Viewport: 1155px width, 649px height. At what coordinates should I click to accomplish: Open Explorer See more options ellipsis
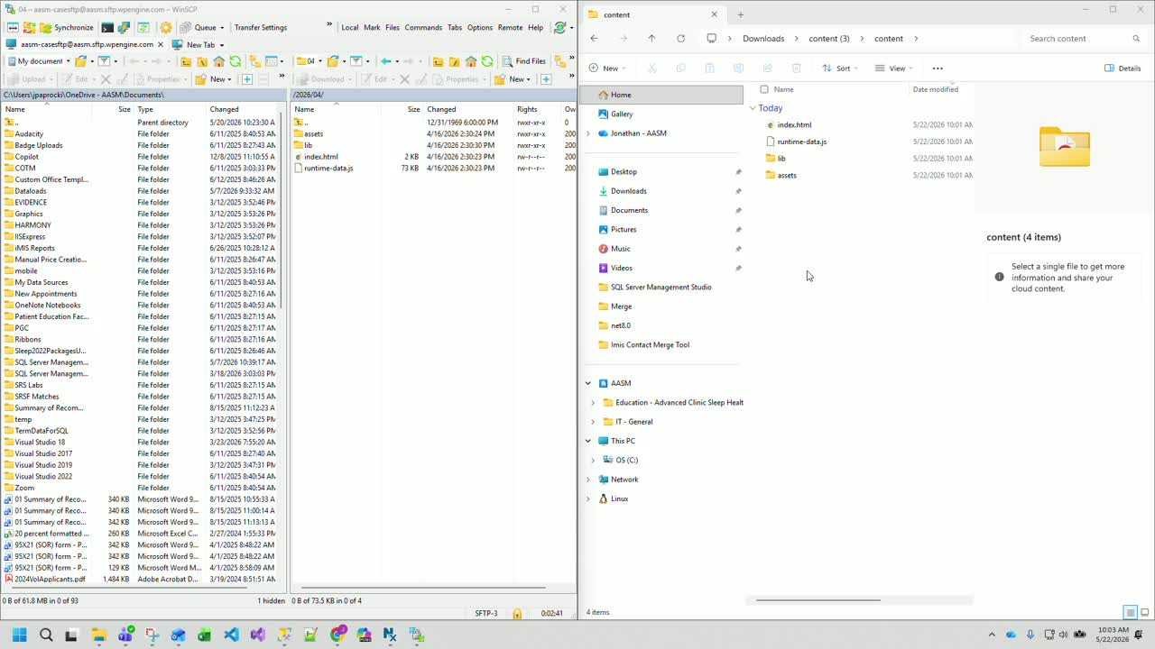tap(938, 69)
